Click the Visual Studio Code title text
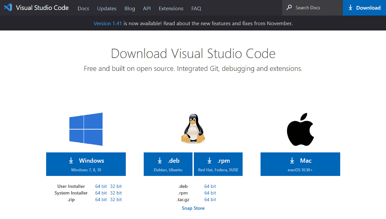386x219 pixels. tap(42, 8)
